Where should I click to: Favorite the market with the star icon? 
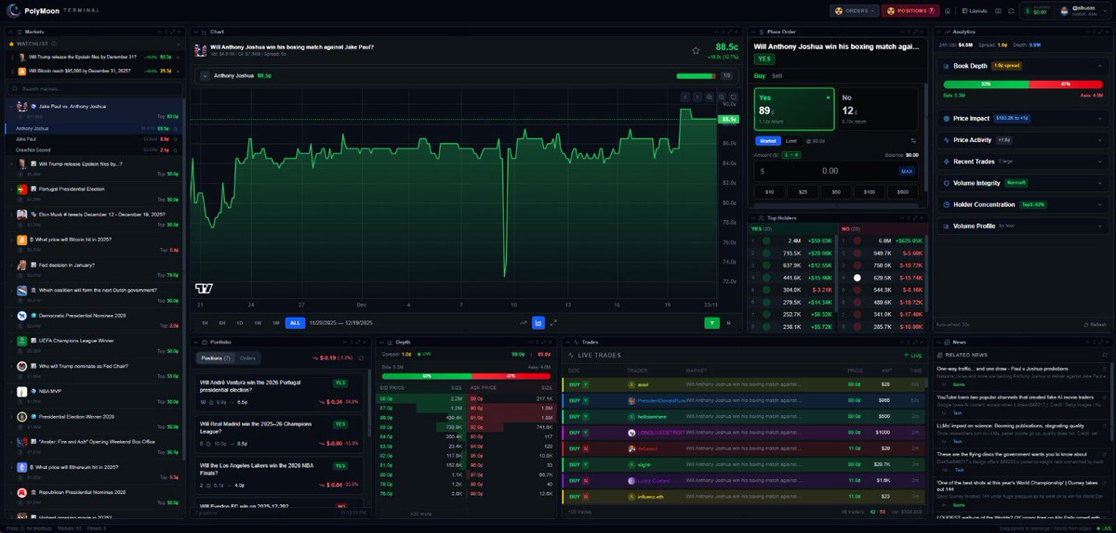(696, 50)
